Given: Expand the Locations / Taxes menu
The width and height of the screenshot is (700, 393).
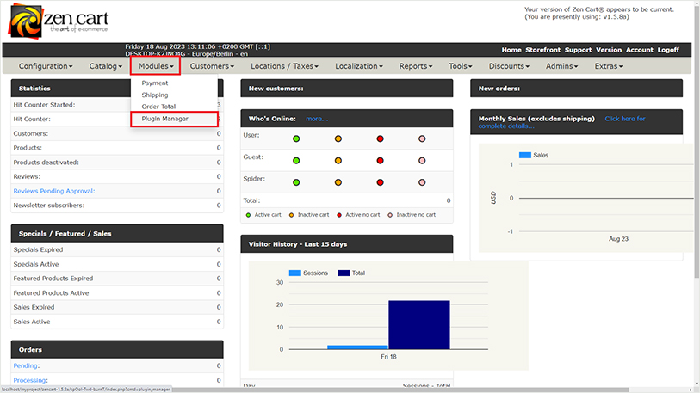Looking at the screenshot, I should (284, 66).
